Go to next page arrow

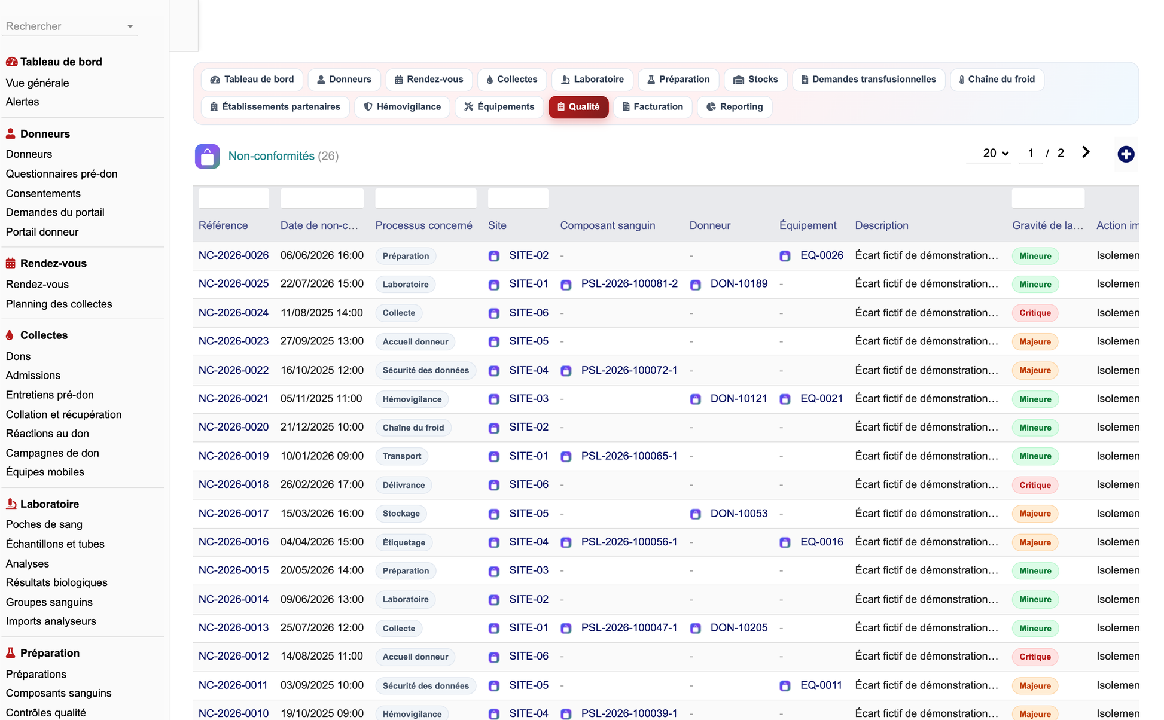1086,152
